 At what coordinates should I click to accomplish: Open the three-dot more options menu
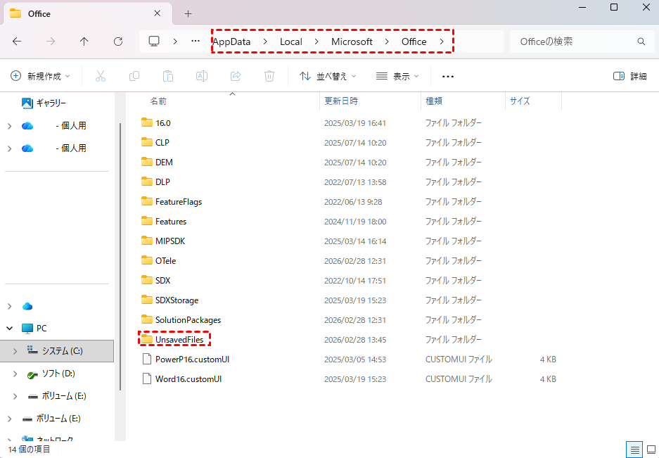[x=448, y=76]
